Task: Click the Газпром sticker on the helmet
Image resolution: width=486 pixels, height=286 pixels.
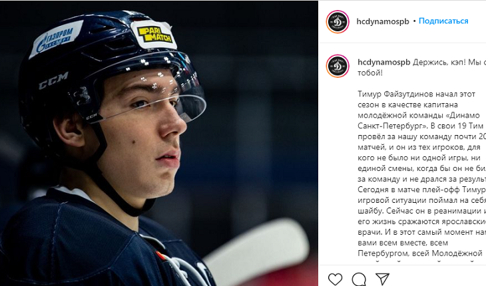Action: (56, 39)
